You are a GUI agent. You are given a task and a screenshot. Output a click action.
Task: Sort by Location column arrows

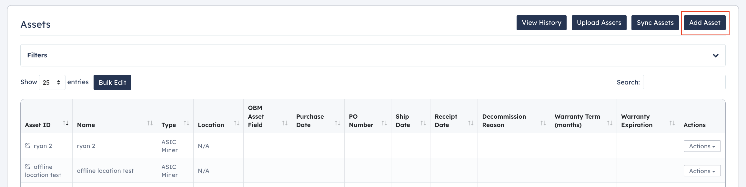[237, 123]
